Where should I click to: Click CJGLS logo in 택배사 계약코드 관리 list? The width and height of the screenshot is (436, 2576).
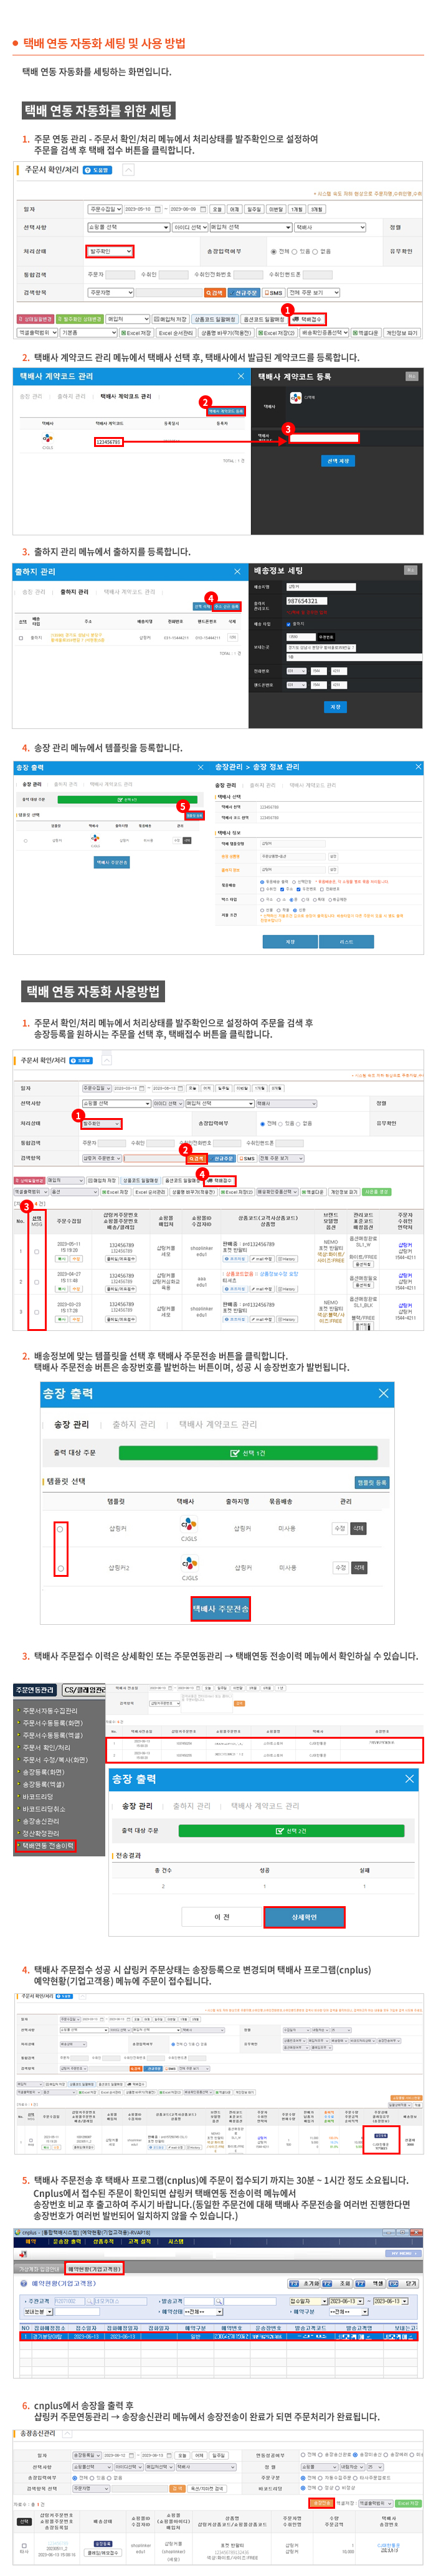[48, 438]
